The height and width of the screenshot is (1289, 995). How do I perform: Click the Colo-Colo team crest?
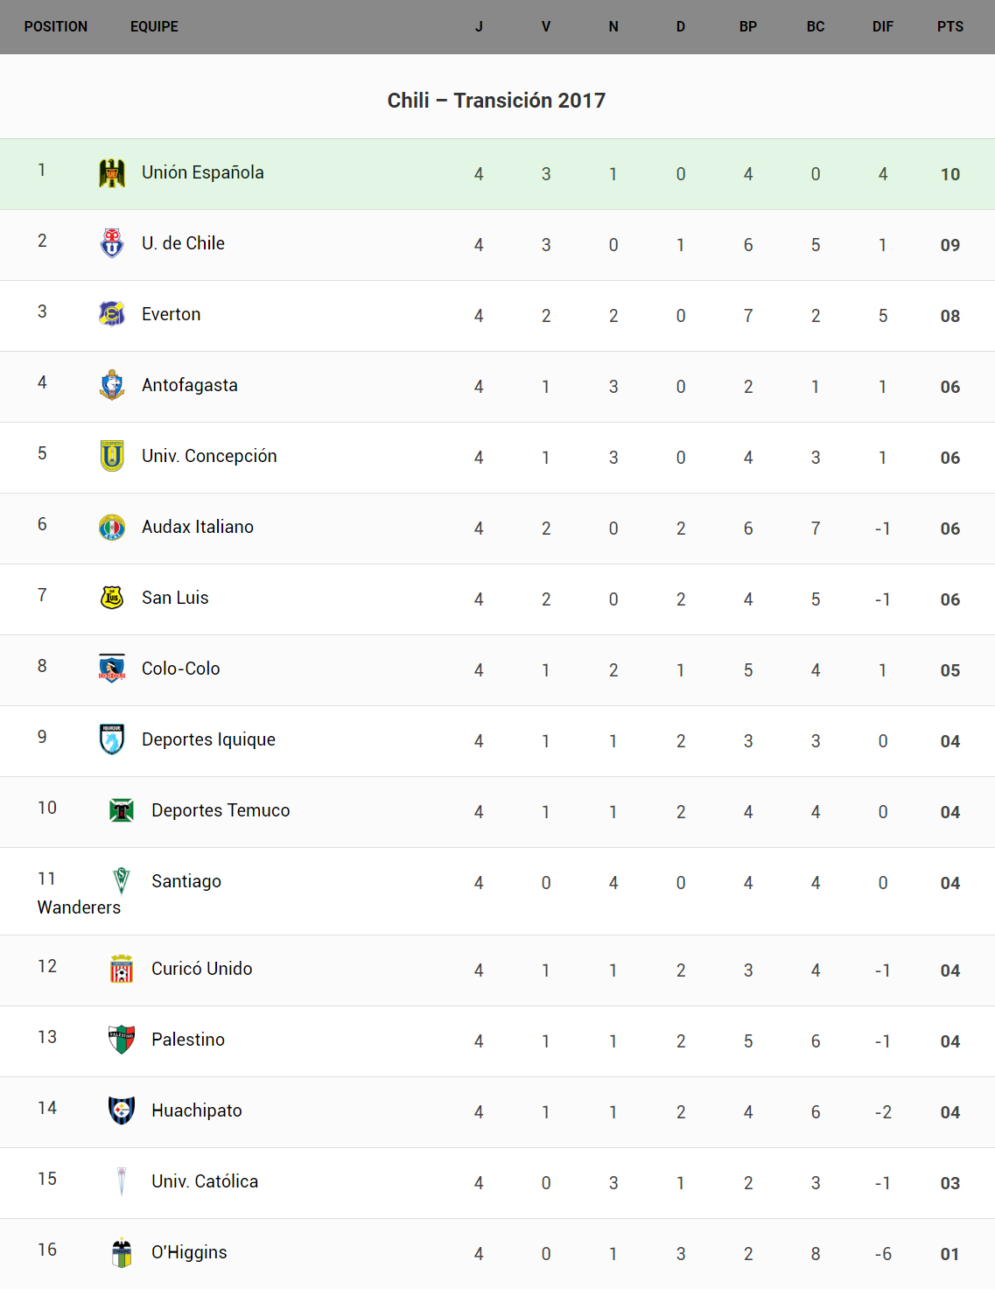[x=112, y=669]
